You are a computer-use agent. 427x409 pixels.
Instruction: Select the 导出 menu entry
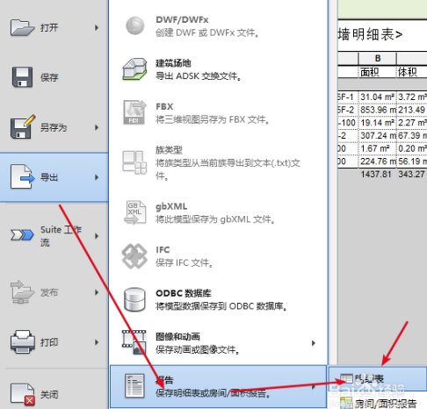(x=54, y=177)
